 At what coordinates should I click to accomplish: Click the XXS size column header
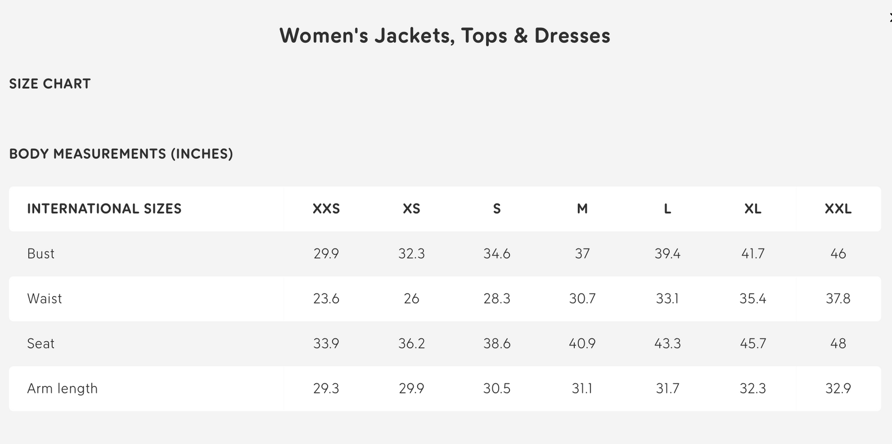tap(326, 209)
